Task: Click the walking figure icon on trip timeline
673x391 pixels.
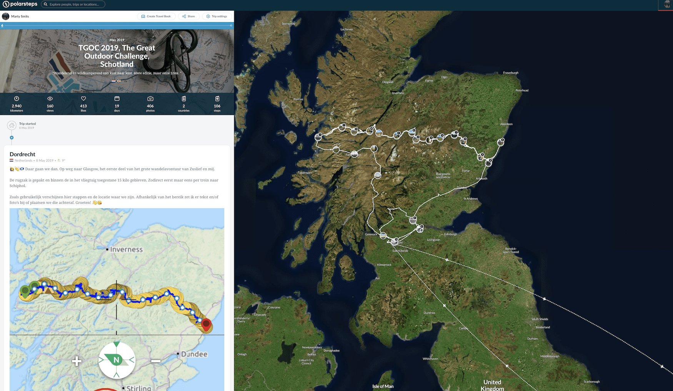Action: pyautogui.click(x=2, y=26)
